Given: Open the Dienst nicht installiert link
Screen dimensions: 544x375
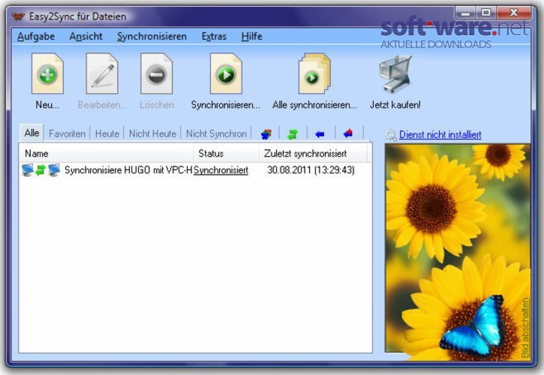Looking at the screenshot, I should click(440, 134).
